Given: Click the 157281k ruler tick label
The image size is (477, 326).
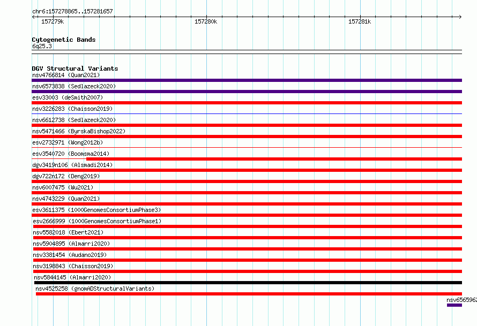Looking at the screenshot, I should 360,21.
